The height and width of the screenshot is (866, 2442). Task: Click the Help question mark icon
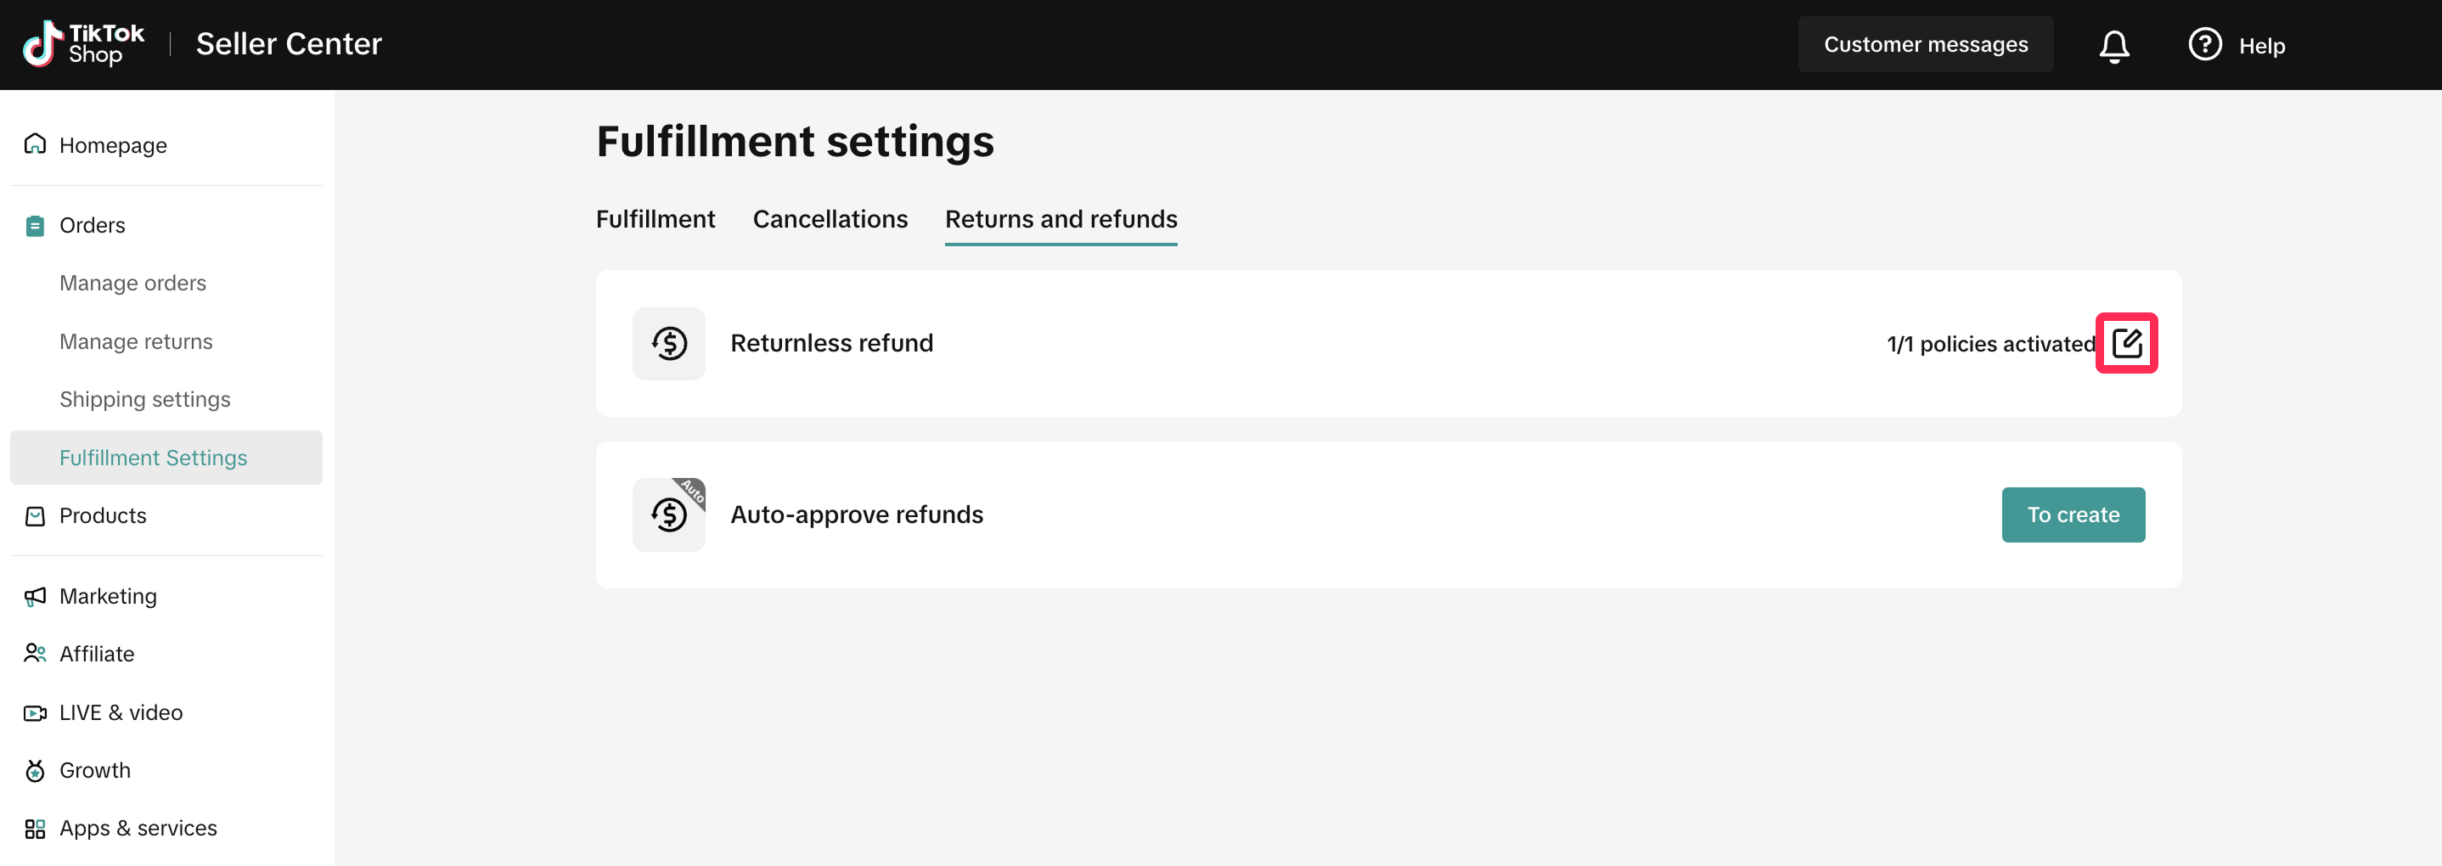click(2204, 44)
